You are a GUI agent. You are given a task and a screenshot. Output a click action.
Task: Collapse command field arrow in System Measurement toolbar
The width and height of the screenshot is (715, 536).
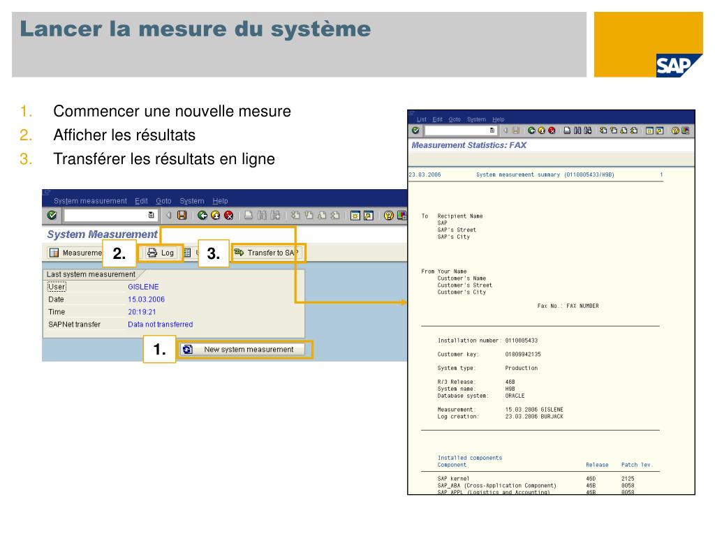pyautogui.click(x=168, y=215)
